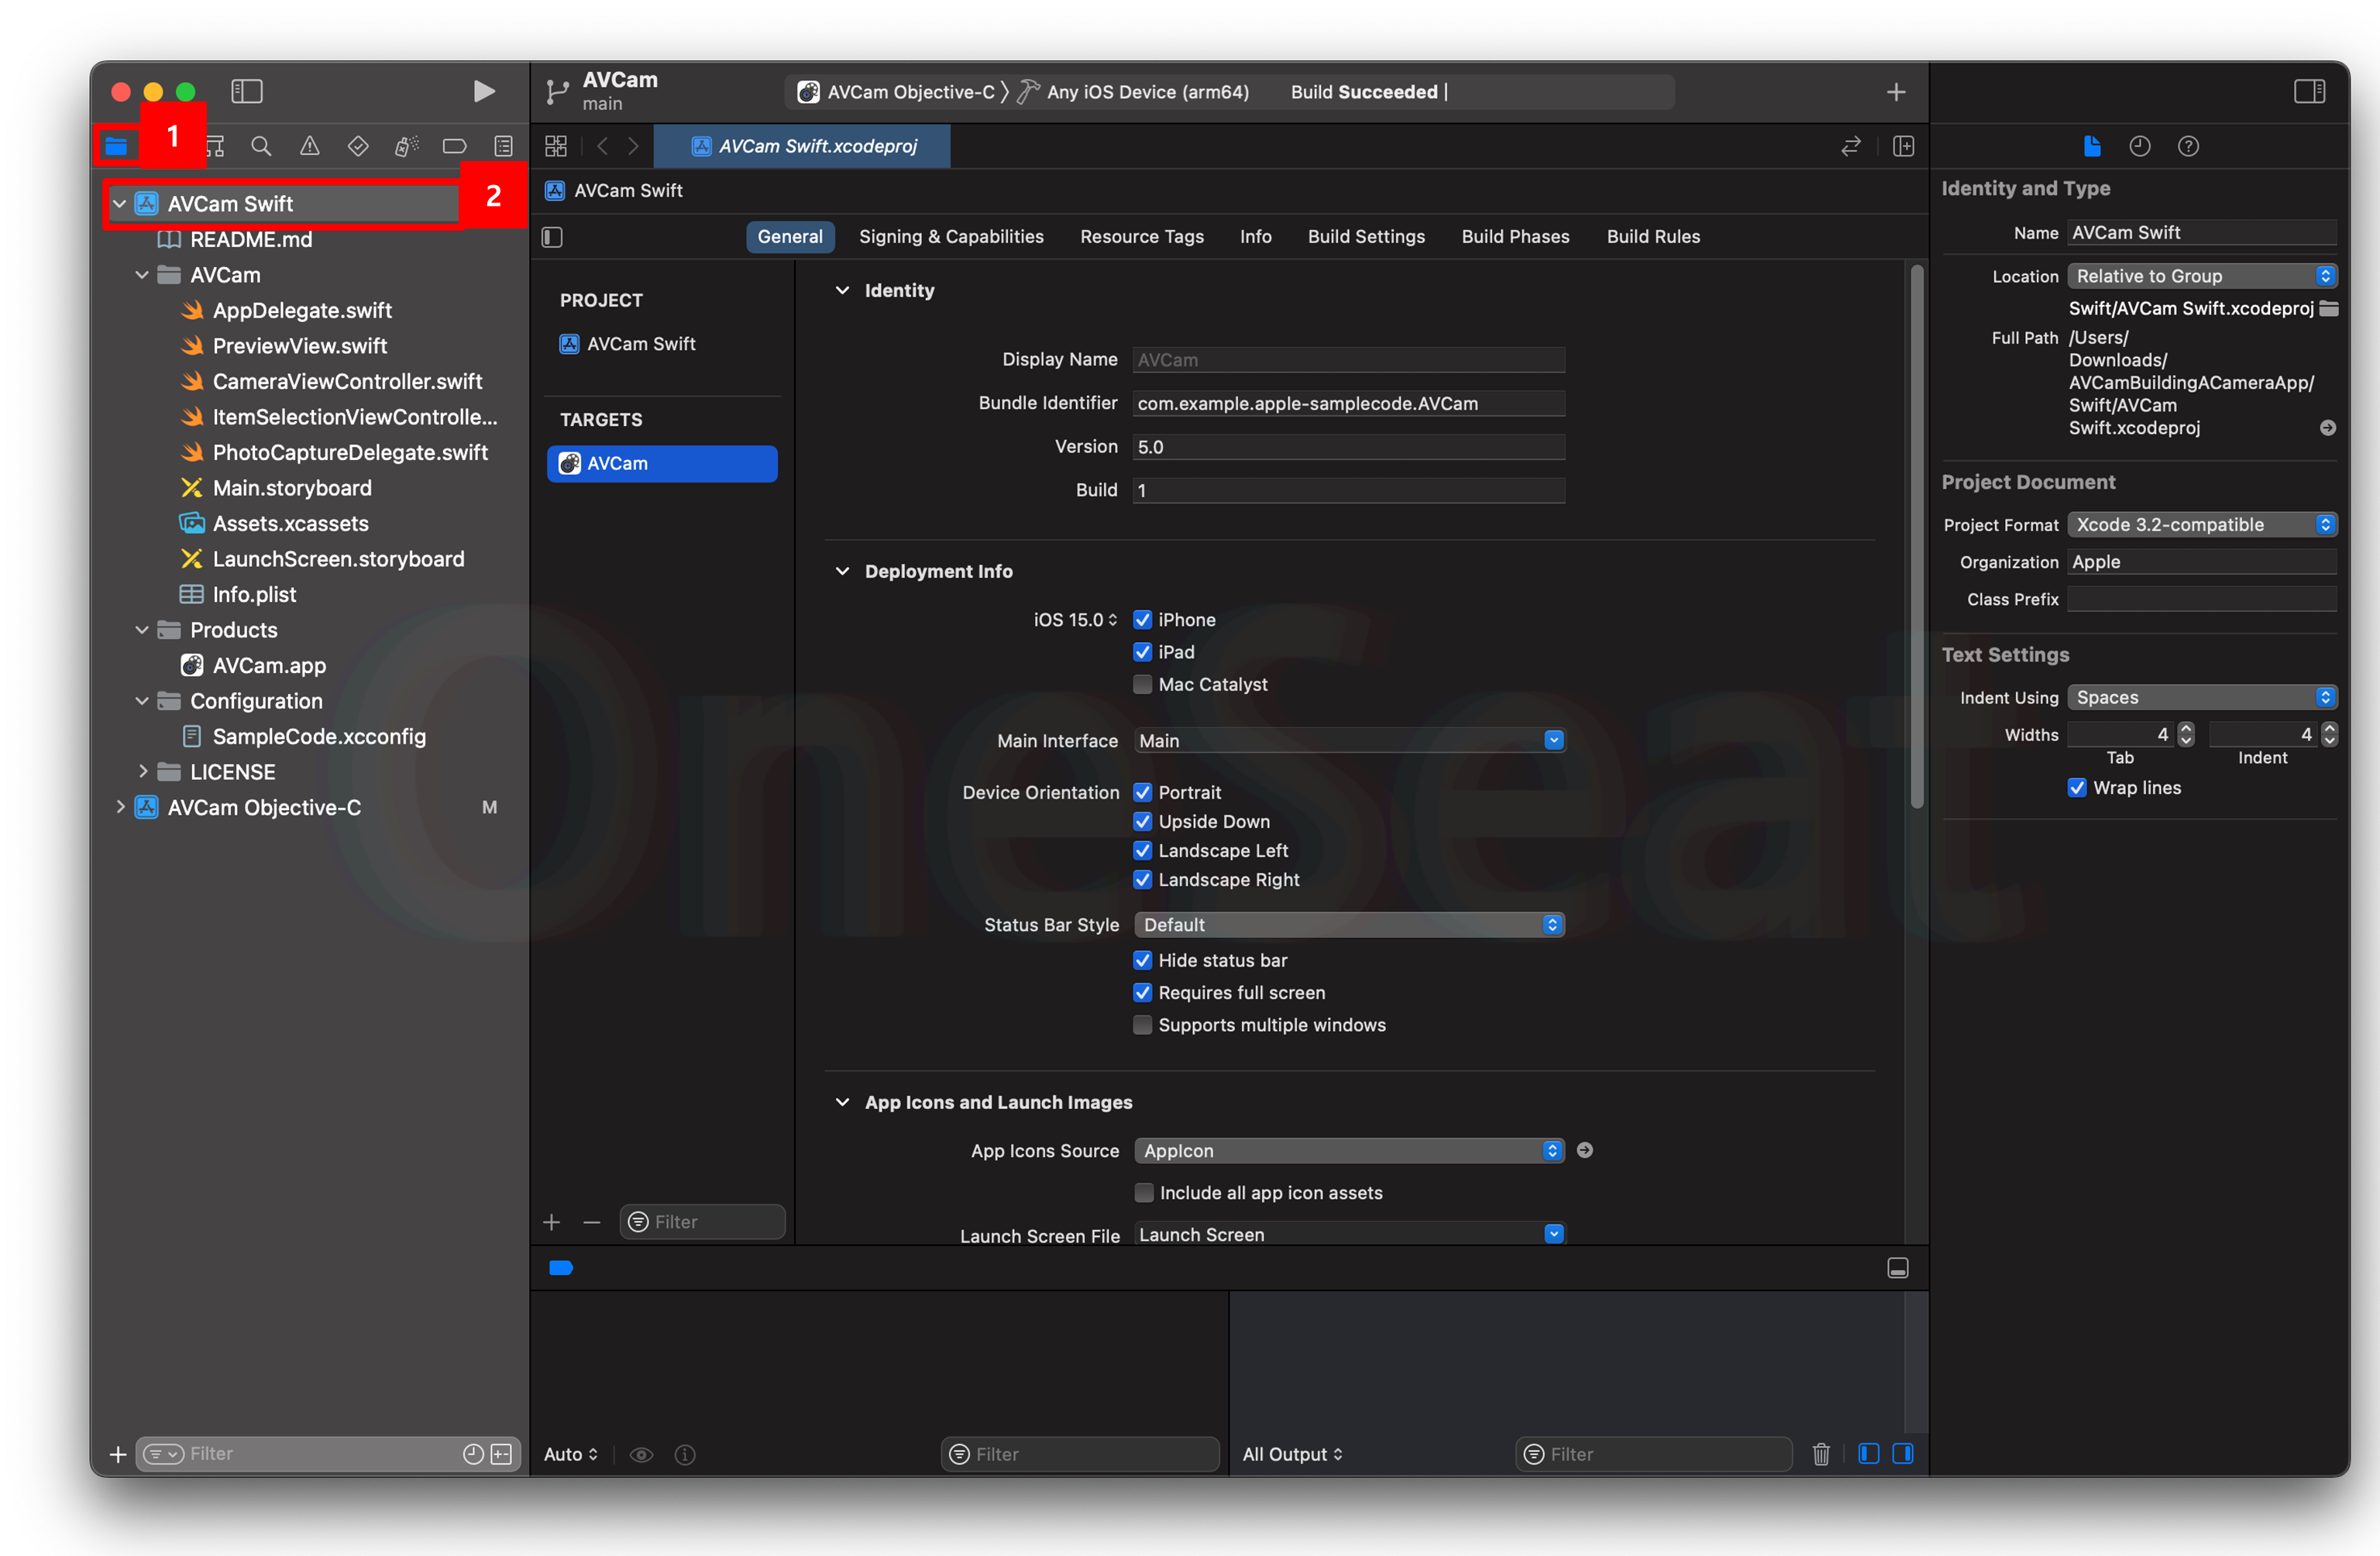Toggle the inspectors panel on the right
Viewport: 2380px width, 1556px height.
tap(2310, 92)
